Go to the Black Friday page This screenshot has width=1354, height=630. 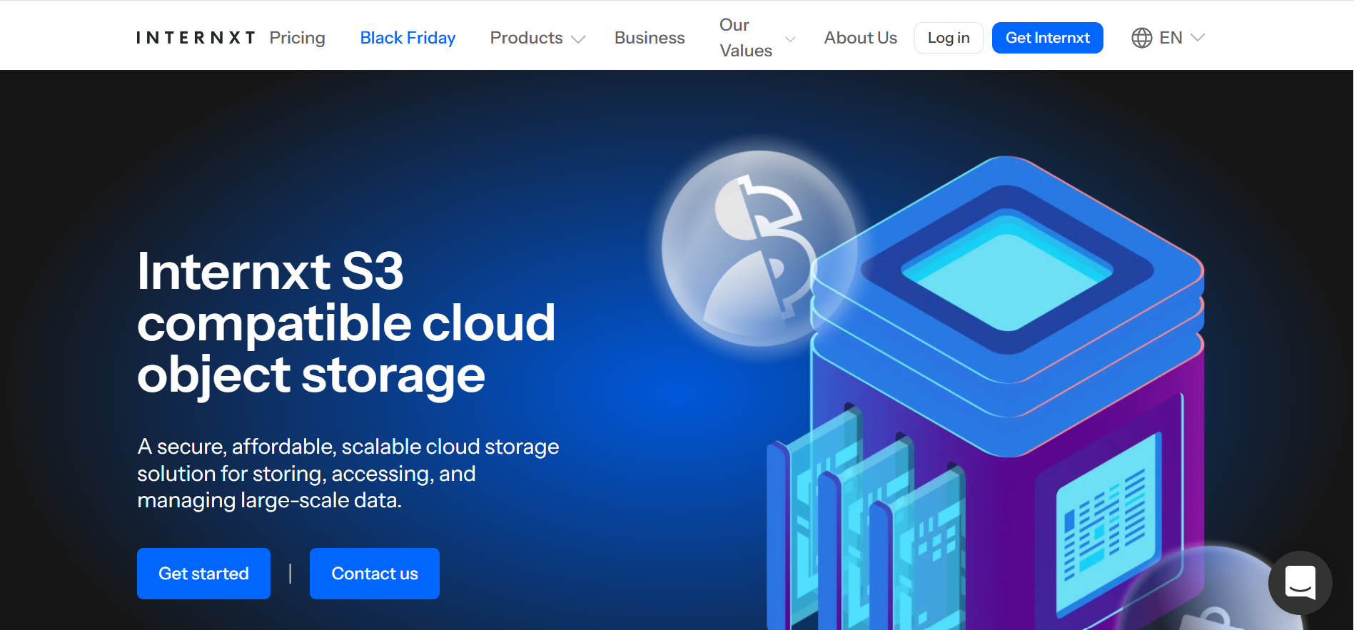408,38
